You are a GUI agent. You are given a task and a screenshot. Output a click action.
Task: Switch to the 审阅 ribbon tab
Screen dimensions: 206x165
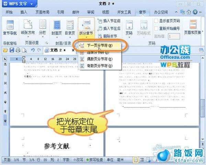(91, 12)
